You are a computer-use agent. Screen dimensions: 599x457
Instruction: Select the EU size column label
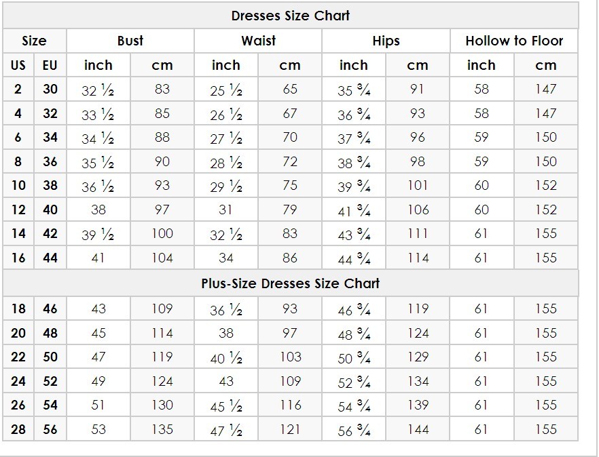click(x=50, y=65)
